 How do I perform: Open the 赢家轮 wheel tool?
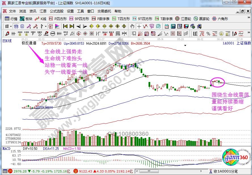point(202,19)
